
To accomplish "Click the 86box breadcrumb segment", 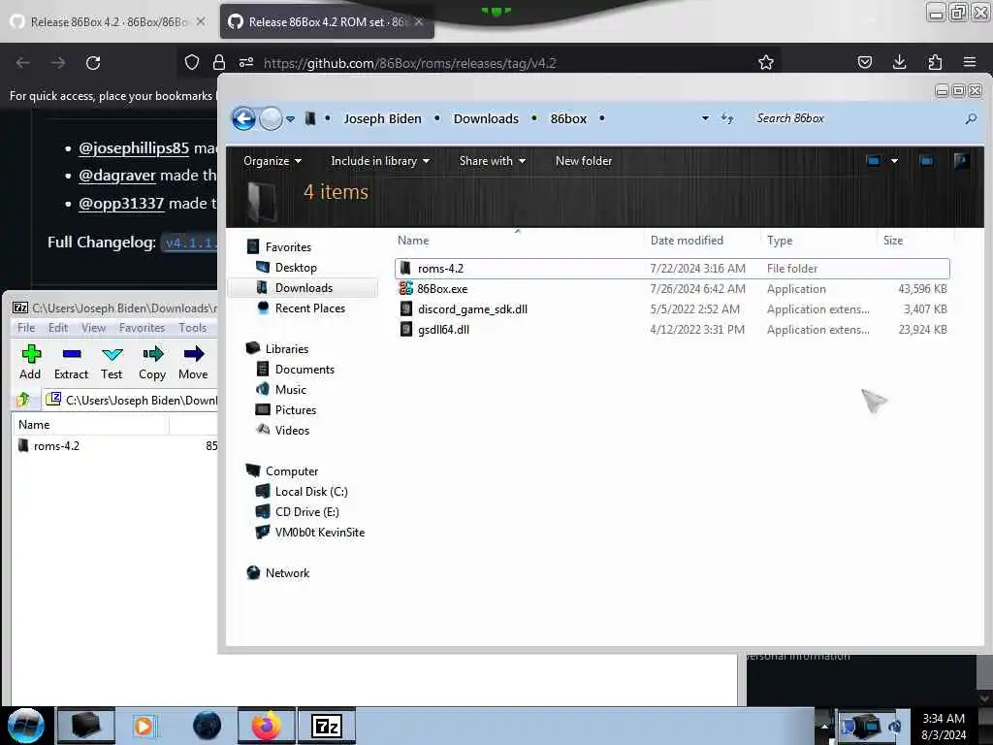I will [x=568, y=118].
